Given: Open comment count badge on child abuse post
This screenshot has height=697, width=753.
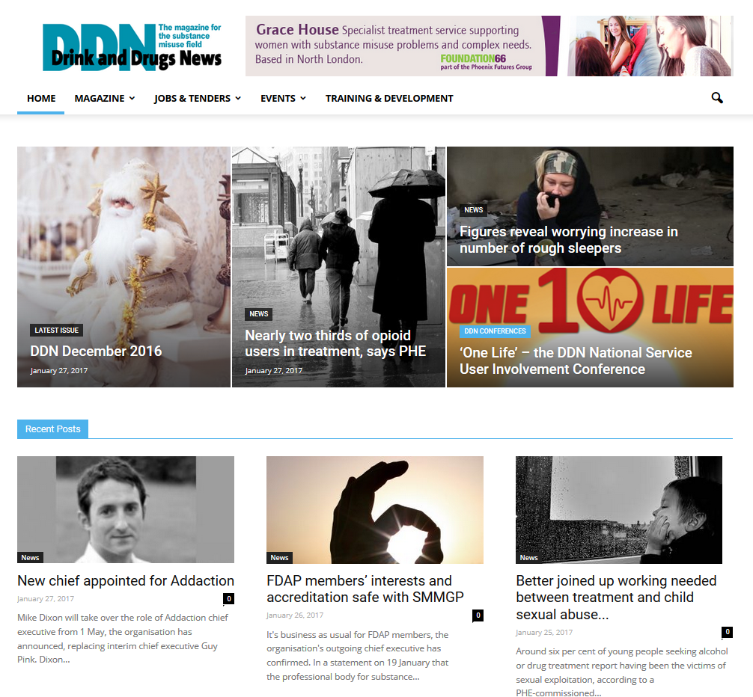Looking at the screenshot, I should (727, 632).
